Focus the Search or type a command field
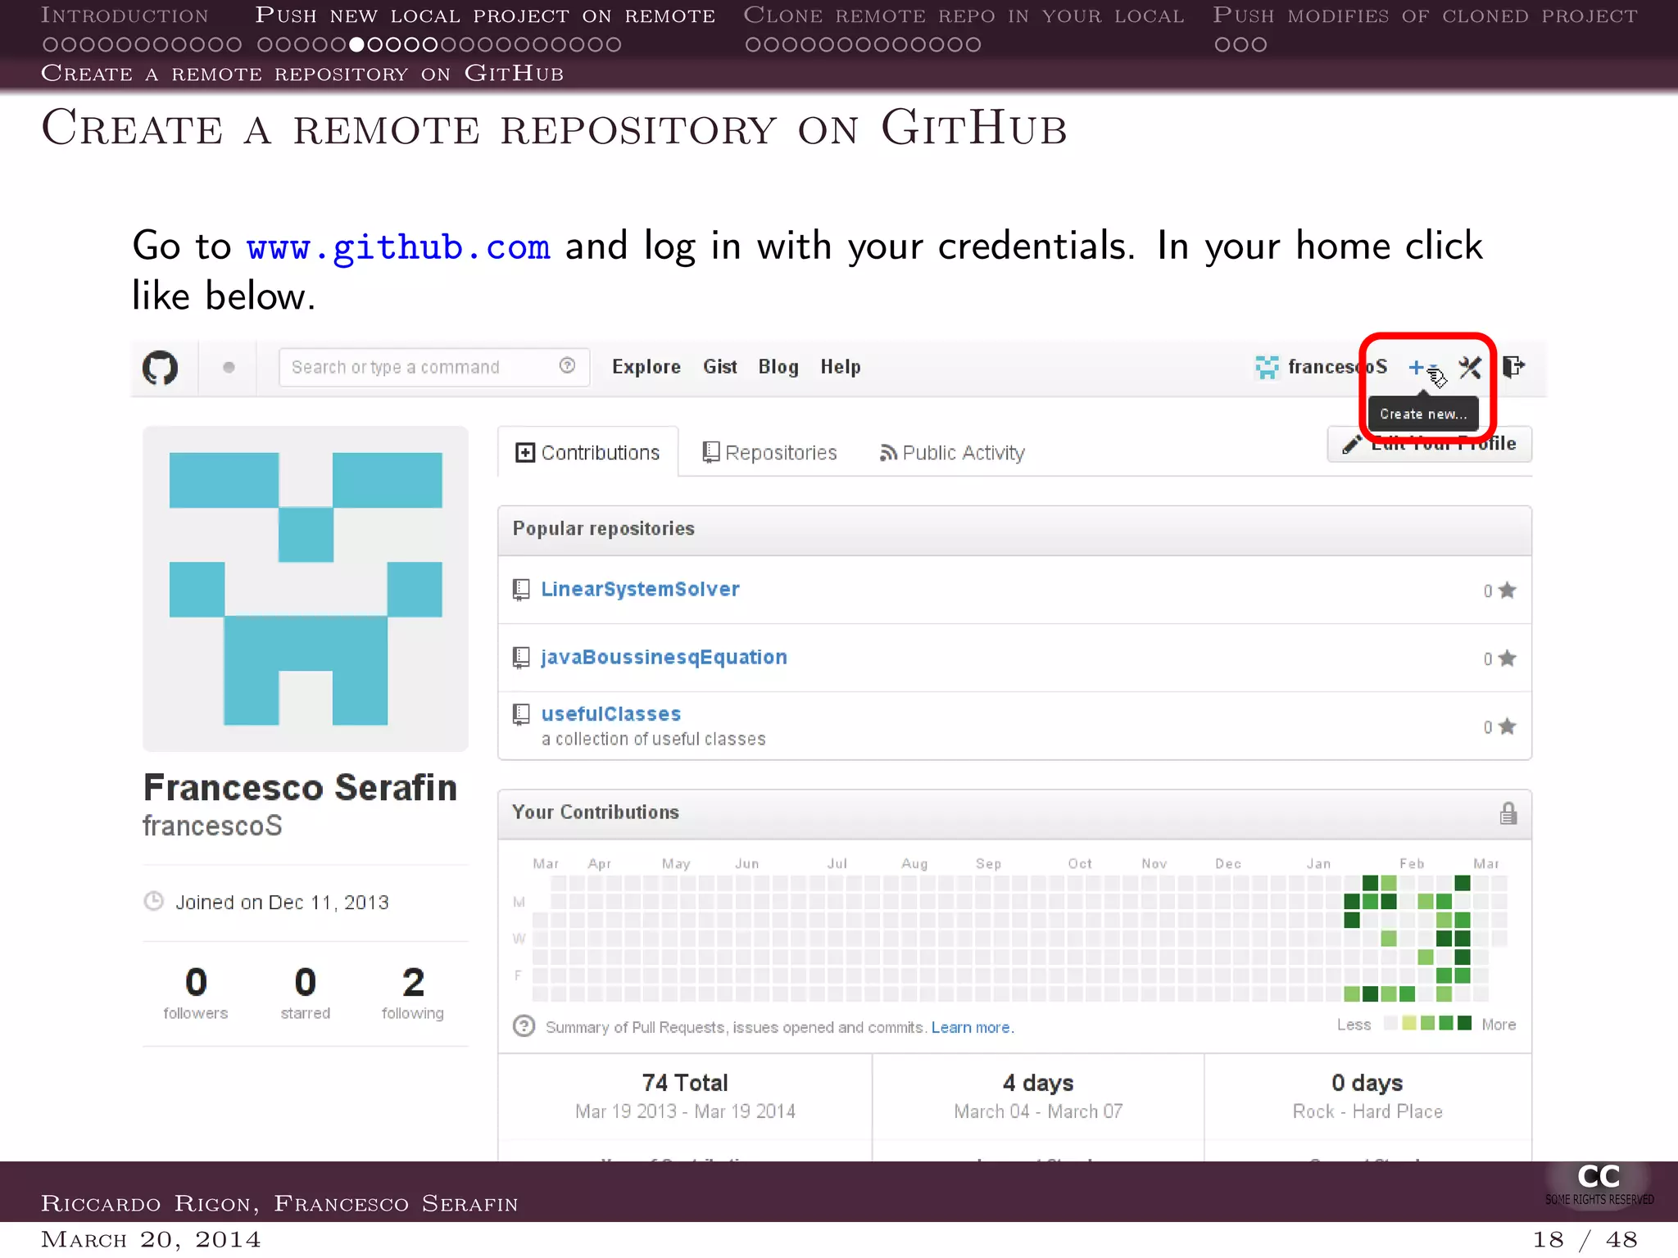The width and height of the screenshot is (1678, 1258). point(434,367)
